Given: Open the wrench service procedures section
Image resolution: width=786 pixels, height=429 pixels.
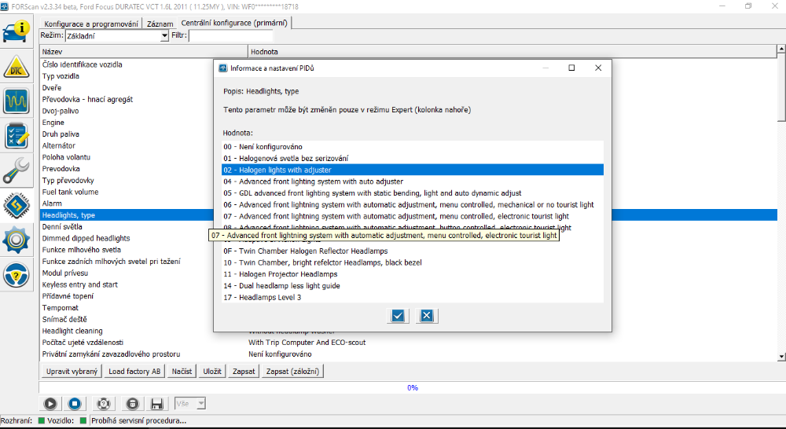Looking at the screenshot, I should pyautogui.click(x=17, y=171).
